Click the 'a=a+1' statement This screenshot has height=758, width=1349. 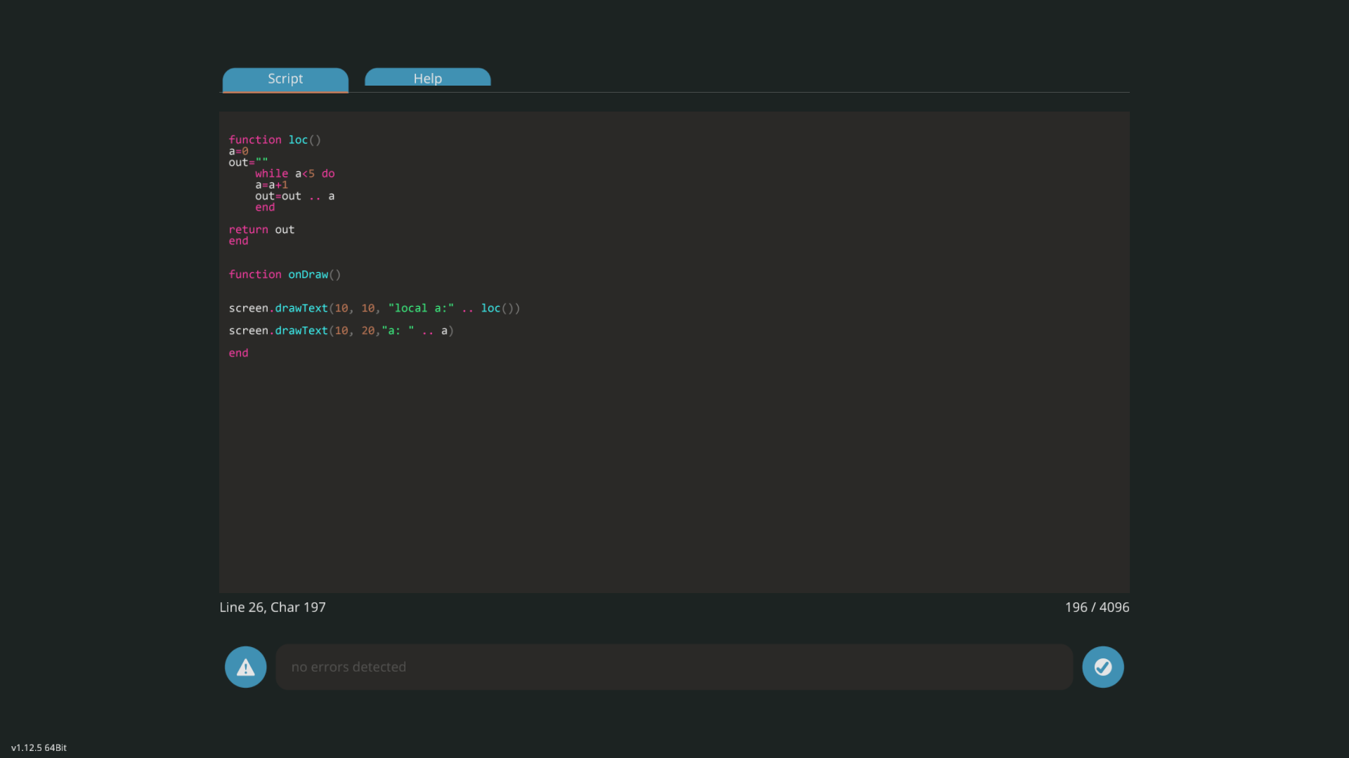click(271, 185)
